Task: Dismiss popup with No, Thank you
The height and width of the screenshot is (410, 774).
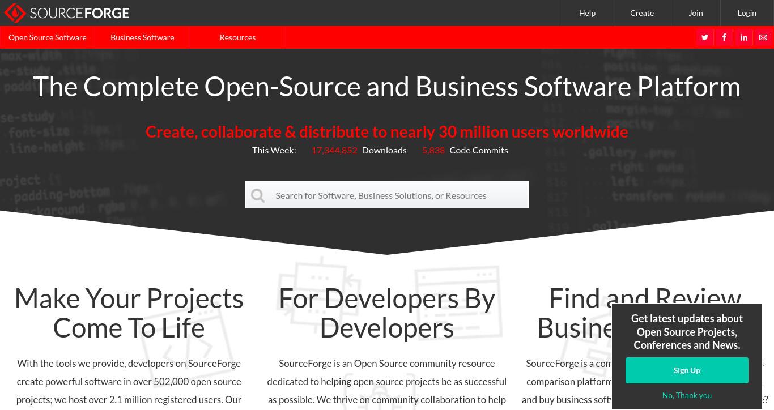Action: coord(687,395)
